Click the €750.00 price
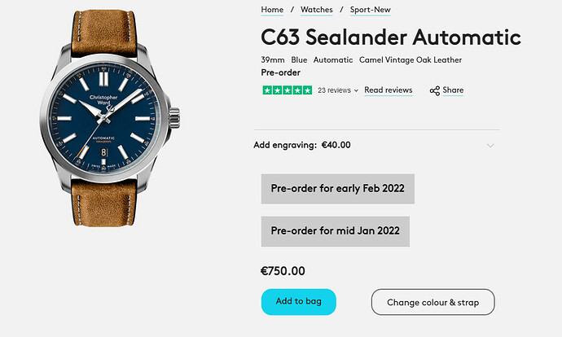Screen dimensions: 562x337 [x=283, y=271]
